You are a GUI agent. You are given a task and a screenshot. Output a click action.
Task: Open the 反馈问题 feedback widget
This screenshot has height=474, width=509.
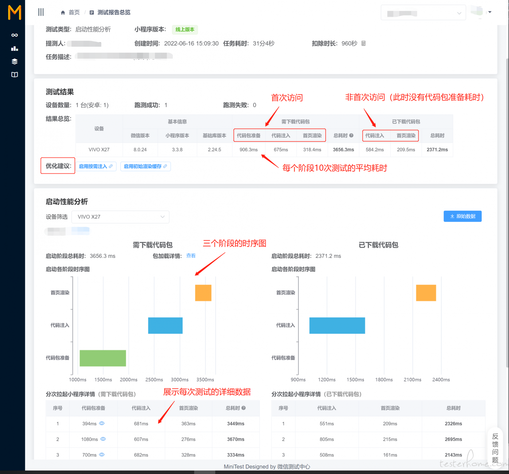[495, 448]
